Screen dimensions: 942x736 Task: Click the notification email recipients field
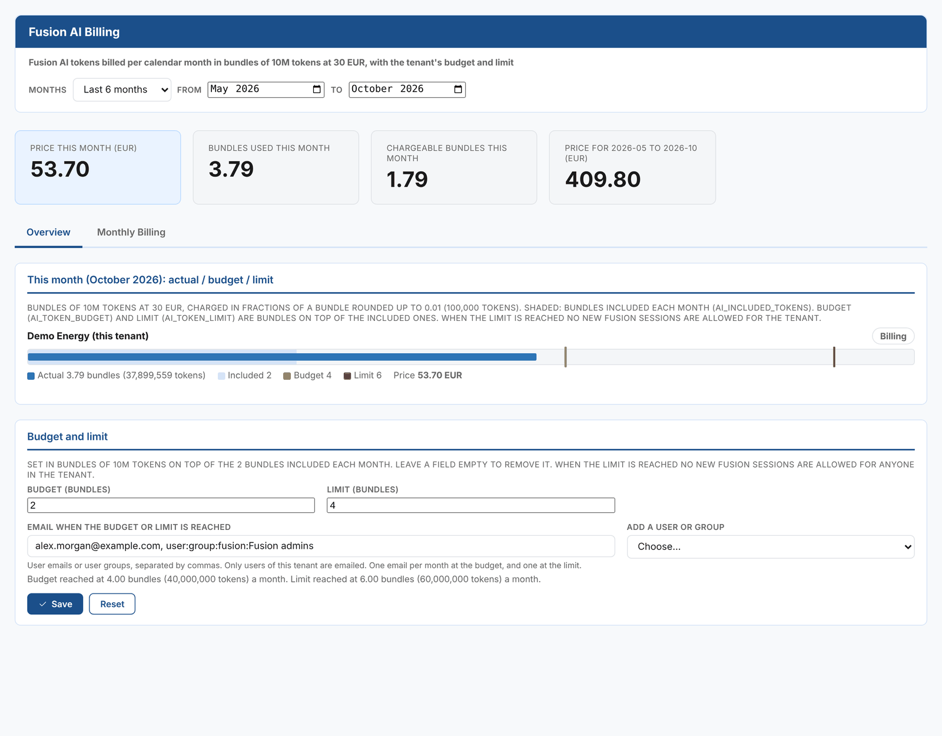click(x=321, y=546)
